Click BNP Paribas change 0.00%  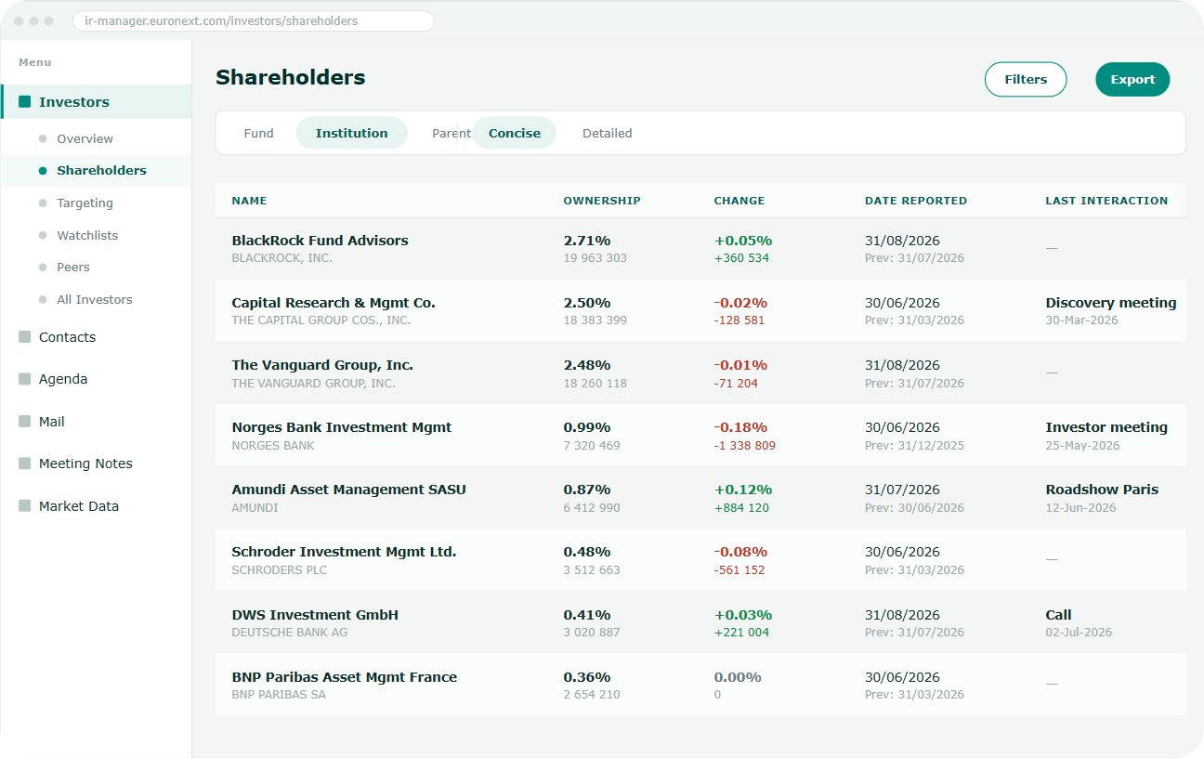(x=738, y=677)
